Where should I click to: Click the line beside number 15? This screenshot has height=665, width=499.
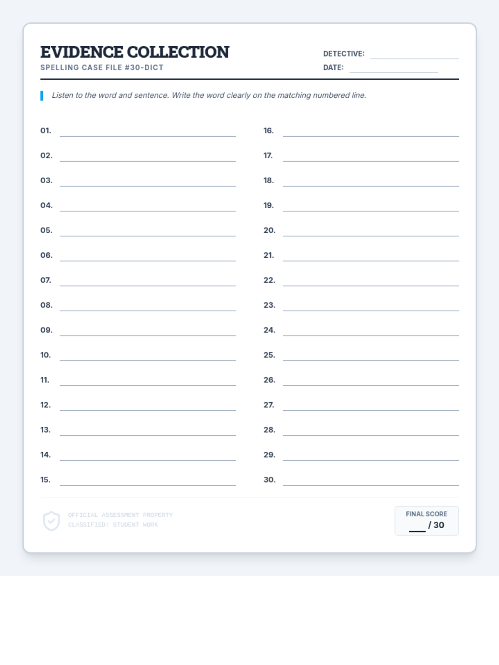click(148, 481)
